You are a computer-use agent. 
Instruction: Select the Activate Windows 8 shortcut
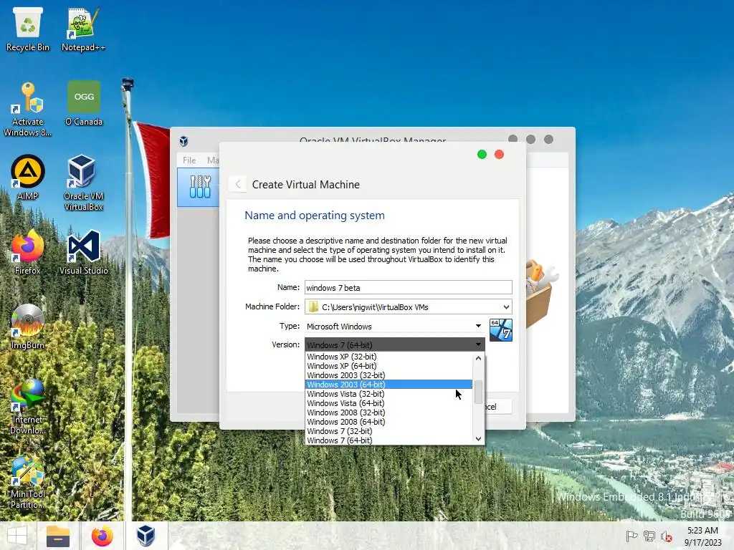[x=28, y=109]
